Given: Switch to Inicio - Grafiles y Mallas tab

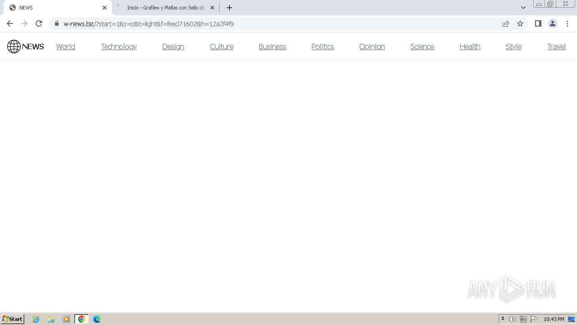Looking at the screenshot, I should point(165,8).
